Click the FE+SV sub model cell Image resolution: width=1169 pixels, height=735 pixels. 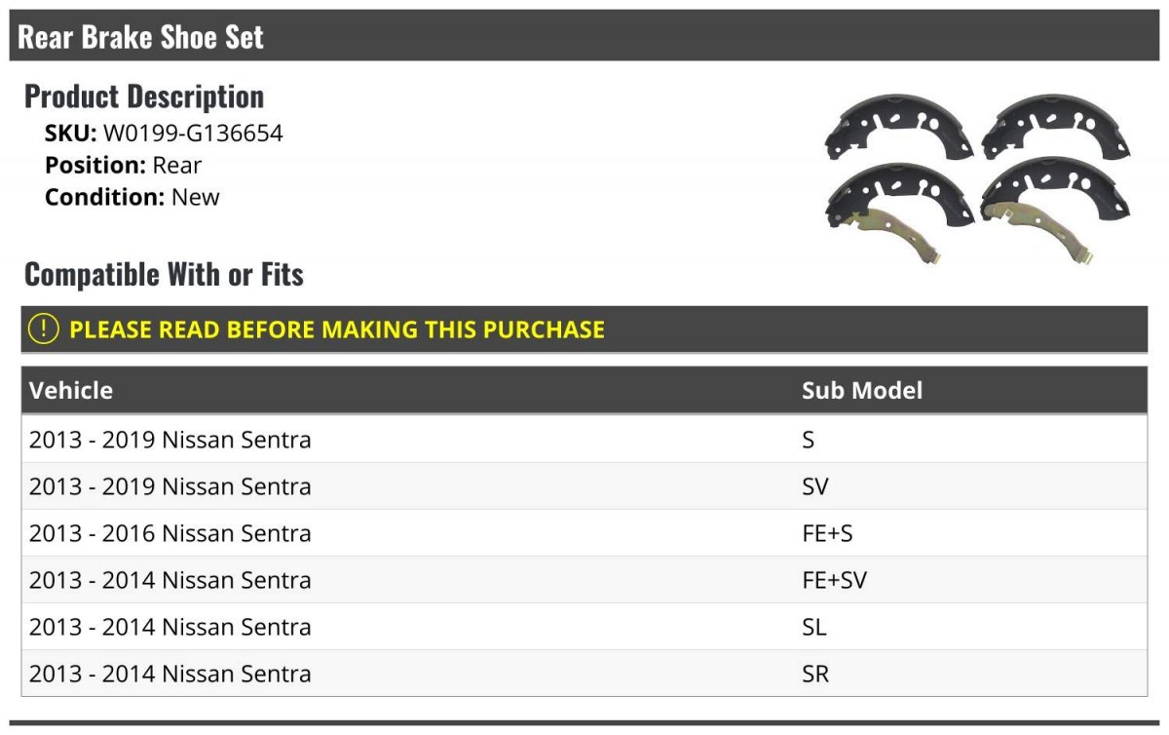(x=834, y=580)
